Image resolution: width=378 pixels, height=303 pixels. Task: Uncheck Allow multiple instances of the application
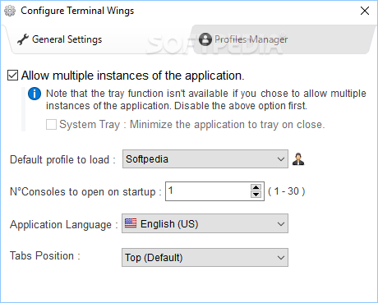(x=12, y=76)
